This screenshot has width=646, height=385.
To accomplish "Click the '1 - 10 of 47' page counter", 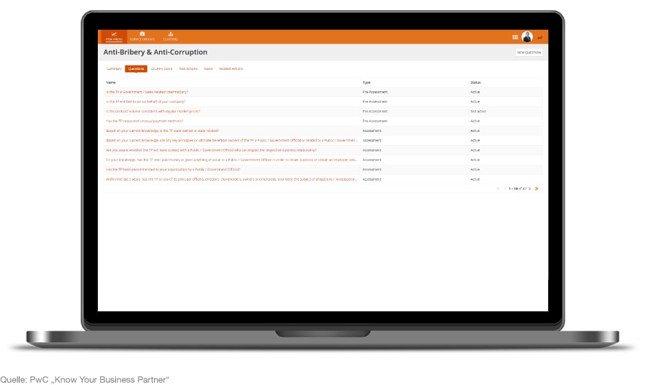I will click(x=518, y=189).
